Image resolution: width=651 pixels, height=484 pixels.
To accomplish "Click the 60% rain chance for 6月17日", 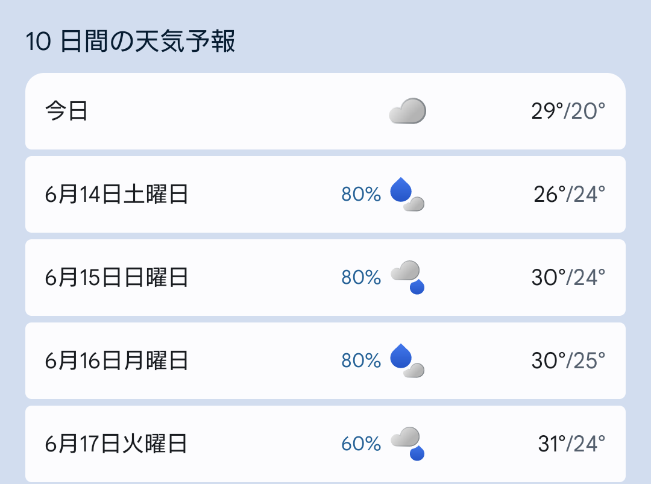I will pos(361,444).
